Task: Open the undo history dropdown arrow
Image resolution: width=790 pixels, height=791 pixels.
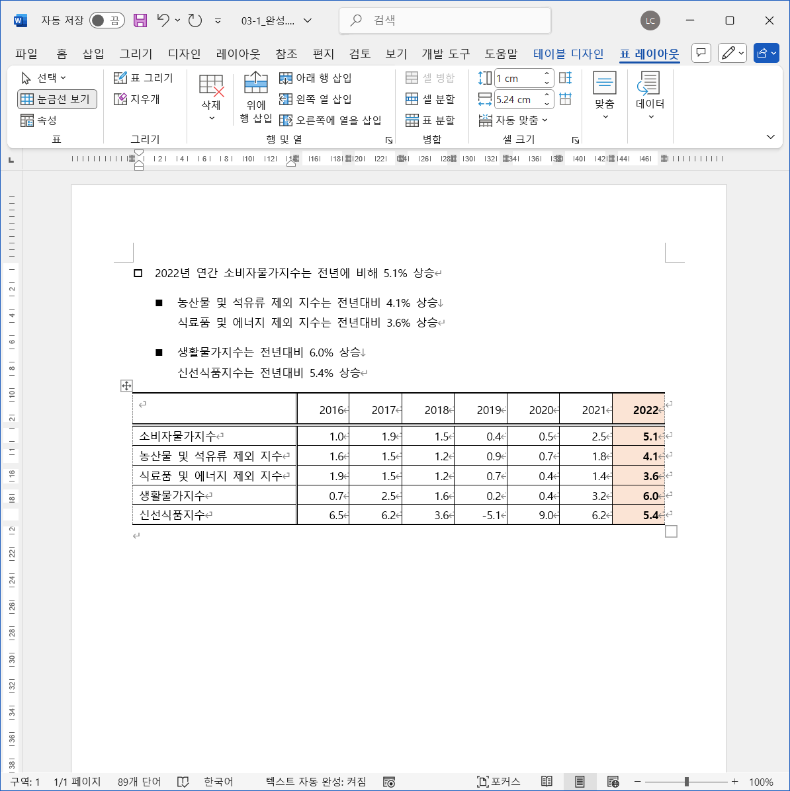Action: tap(177, 21)
